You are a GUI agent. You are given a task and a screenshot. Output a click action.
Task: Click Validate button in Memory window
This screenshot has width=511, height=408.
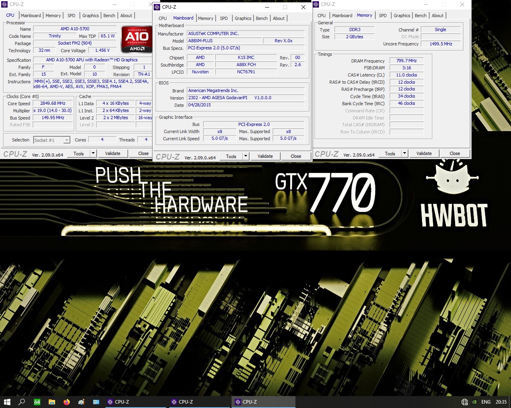(424, 153)
